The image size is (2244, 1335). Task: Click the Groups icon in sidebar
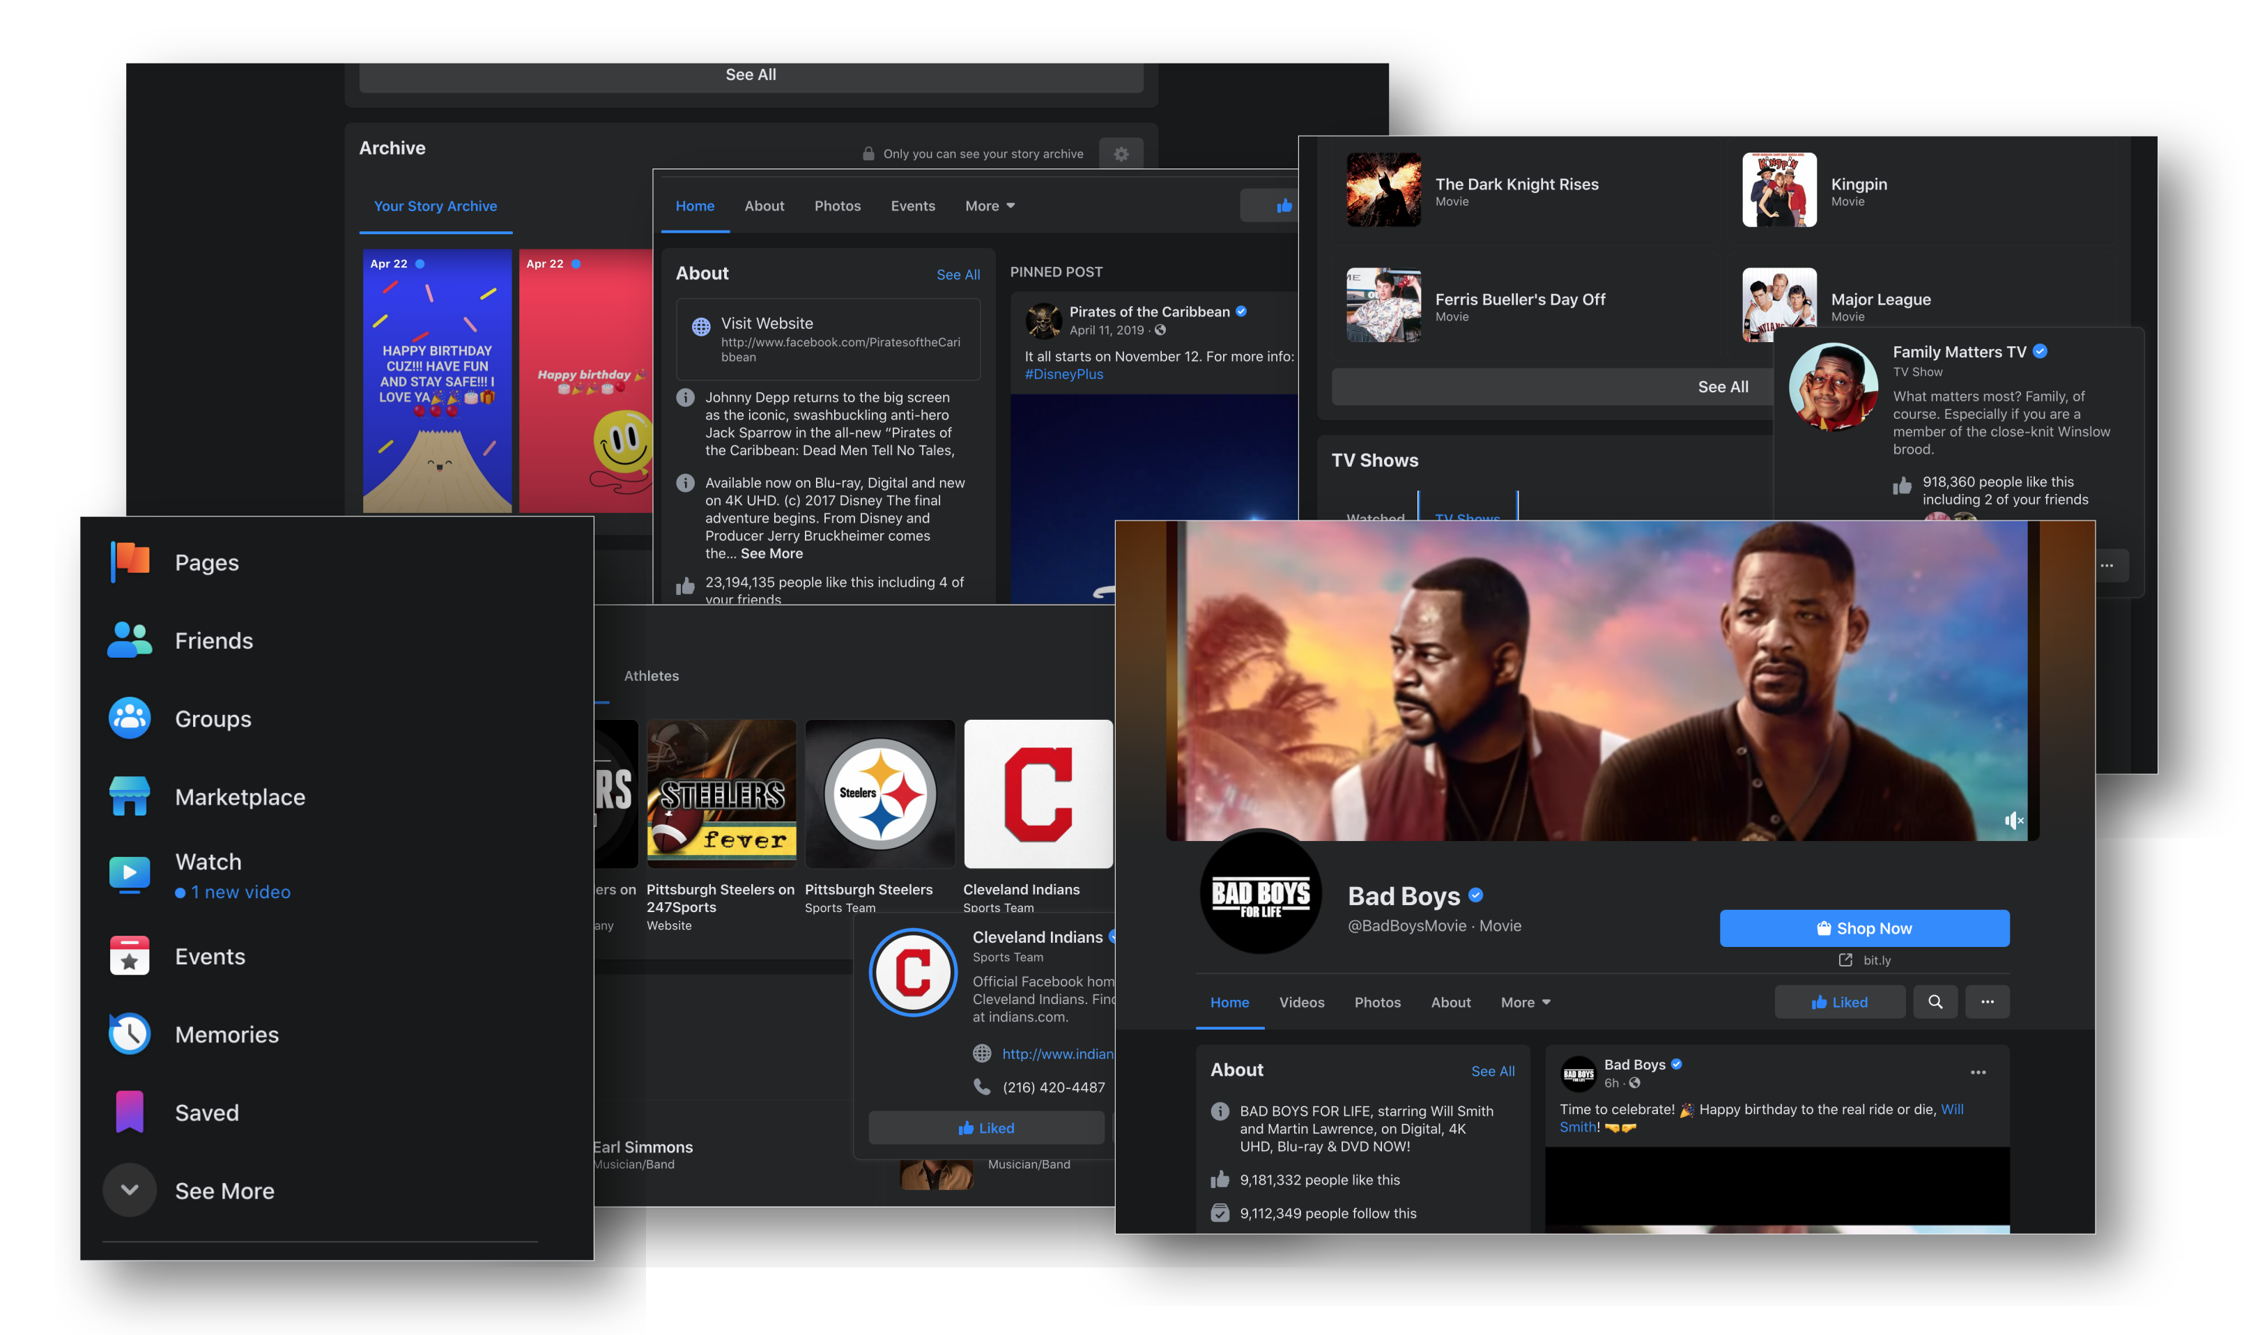pyautogui.click(x=130, y=717)
